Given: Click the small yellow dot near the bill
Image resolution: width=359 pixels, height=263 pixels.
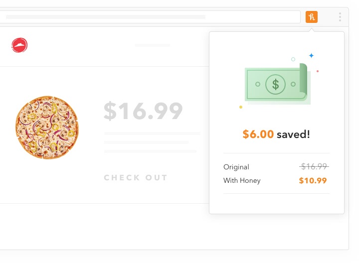Looking at the screenshot, I should (241, 107).
